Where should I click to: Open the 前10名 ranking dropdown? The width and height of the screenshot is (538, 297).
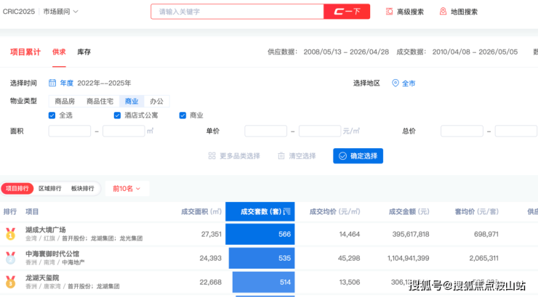click(x=127, y=188)
